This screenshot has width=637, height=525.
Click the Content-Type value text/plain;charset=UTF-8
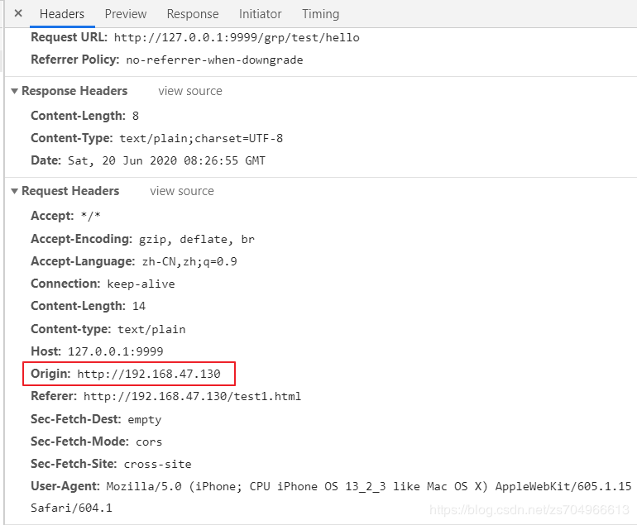point(201,138)
